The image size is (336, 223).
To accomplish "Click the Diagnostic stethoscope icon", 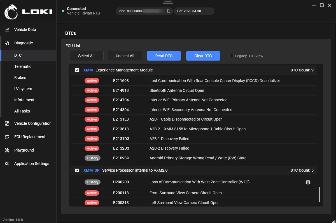I will coord(7,43).
